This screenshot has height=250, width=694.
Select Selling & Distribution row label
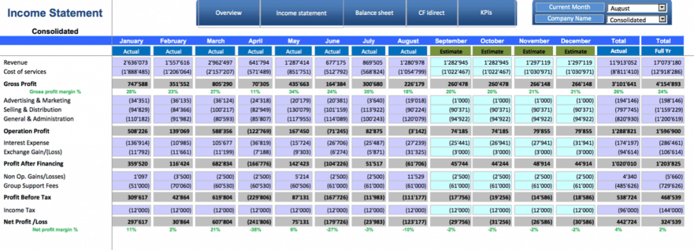point(33,109)
